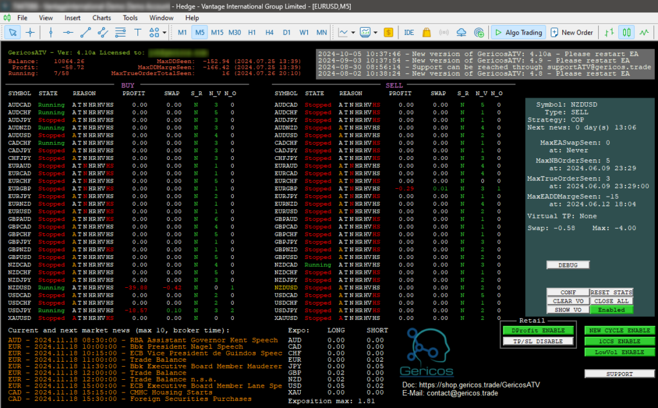This screenshot has width=658, height=408.
Task: Open the Insert menu
Action: pos(72,17)
